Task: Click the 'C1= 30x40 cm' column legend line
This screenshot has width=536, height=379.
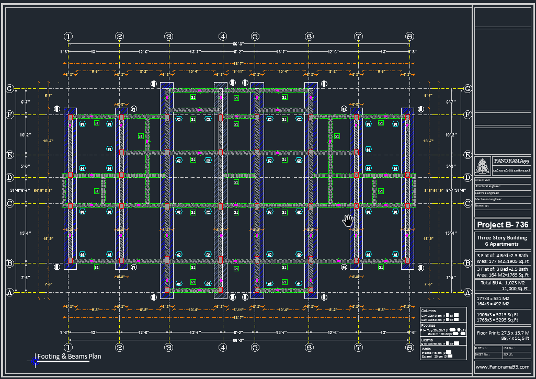Action: coord(440,315)
